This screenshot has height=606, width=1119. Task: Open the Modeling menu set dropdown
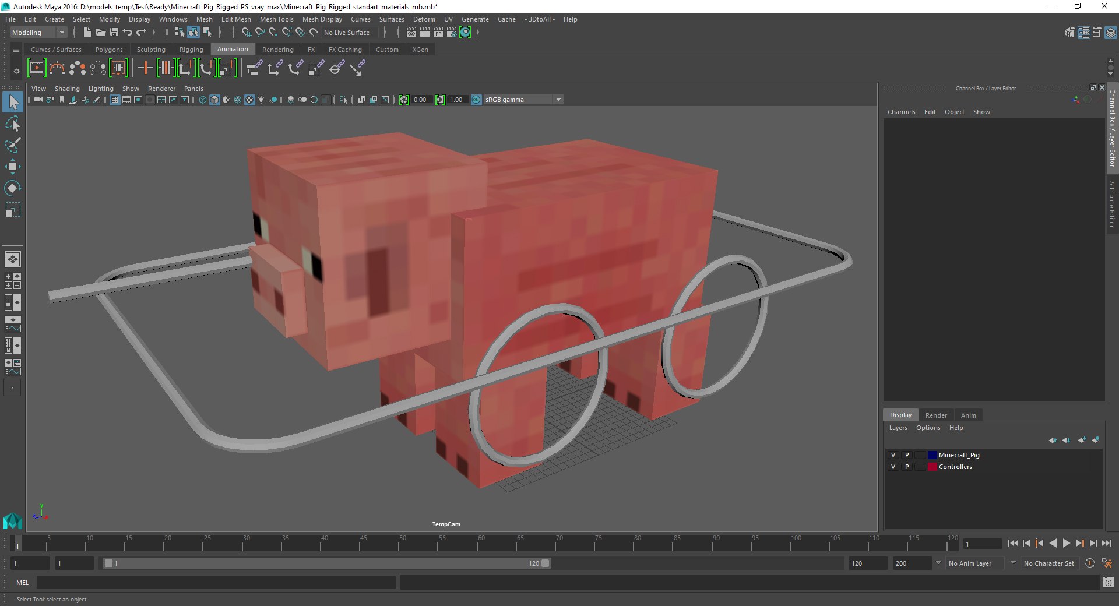(38, 33)
